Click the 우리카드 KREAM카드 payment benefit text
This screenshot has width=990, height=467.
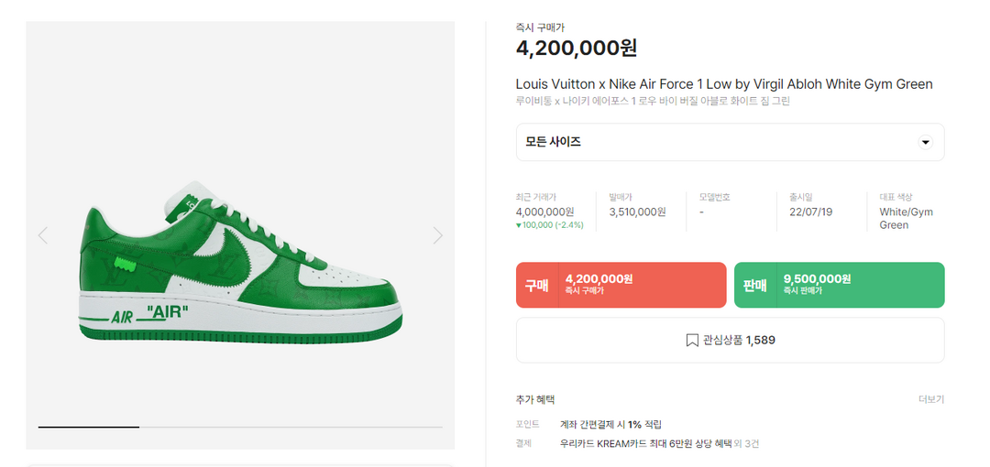(x=645, y=444)
